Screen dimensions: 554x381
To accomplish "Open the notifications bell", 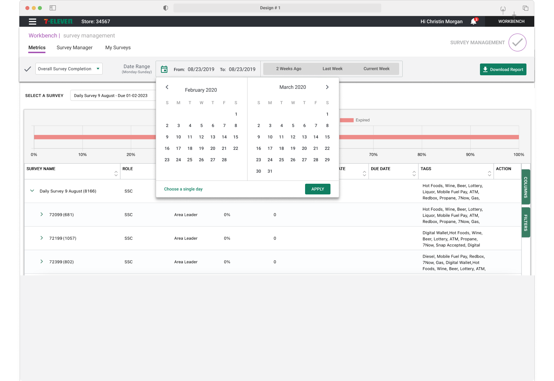I will pos(474,21).
